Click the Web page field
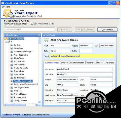121x118 pixels. (x=67, y=95)
